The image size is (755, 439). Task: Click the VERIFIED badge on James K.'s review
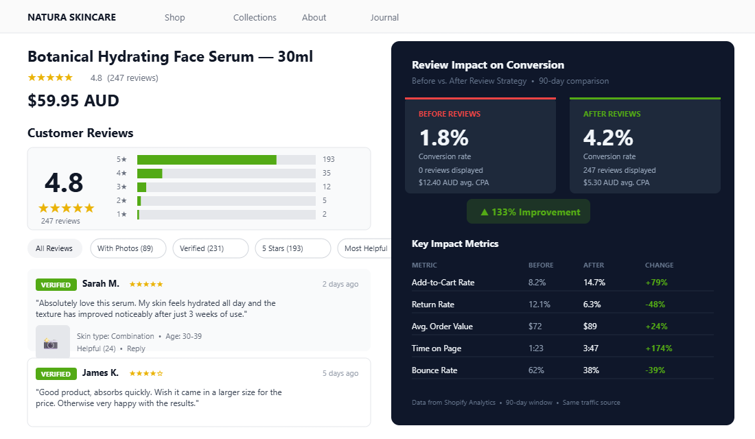56,374
